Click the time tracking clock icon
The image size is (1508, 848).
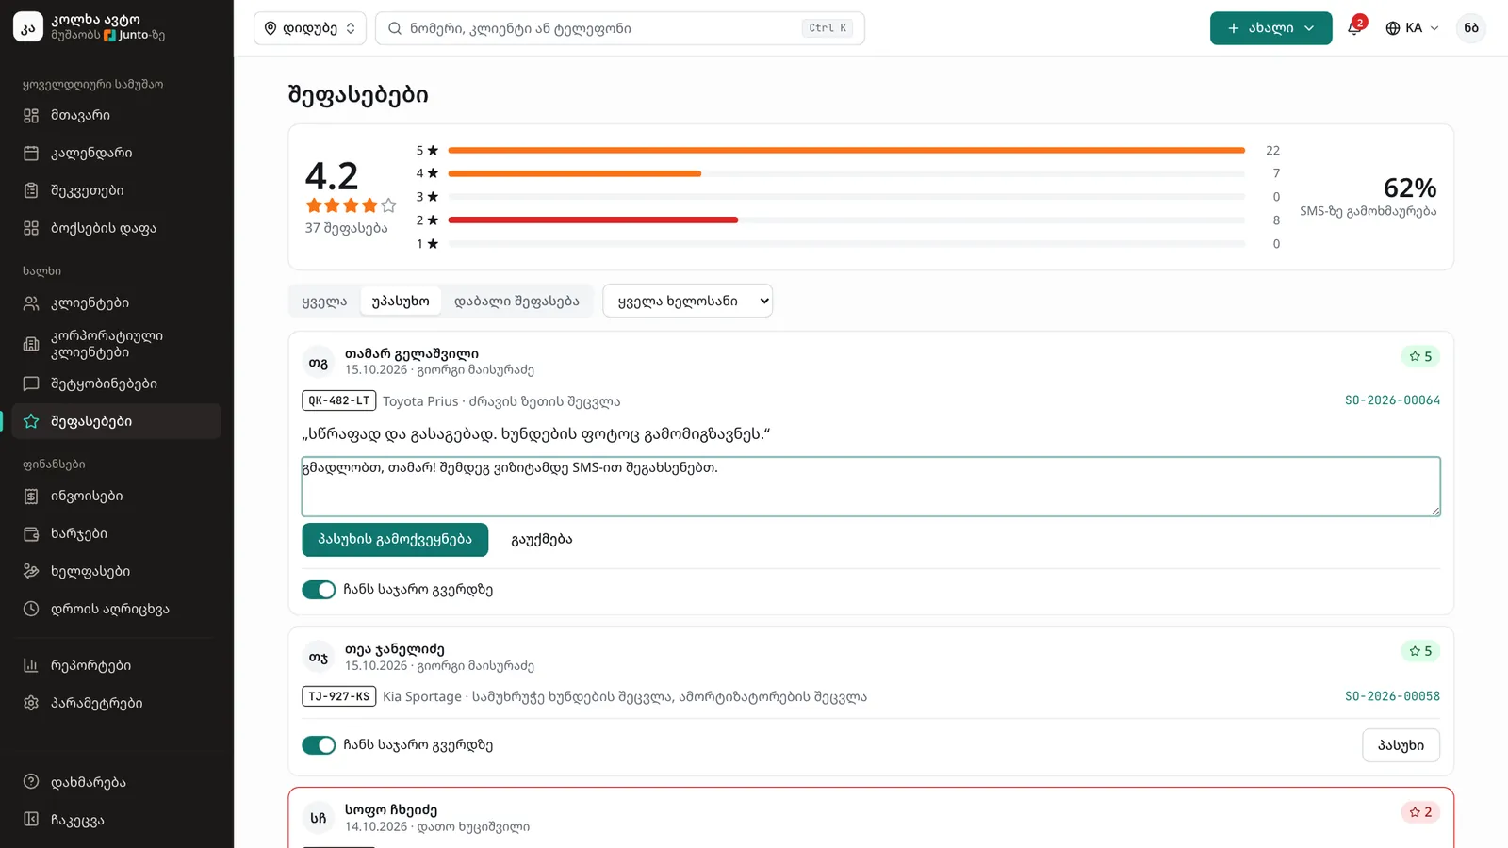click(x=31, y=609)
